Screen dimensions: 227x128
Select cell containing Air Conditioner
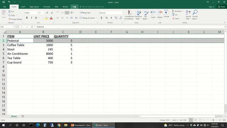point(20,54)
